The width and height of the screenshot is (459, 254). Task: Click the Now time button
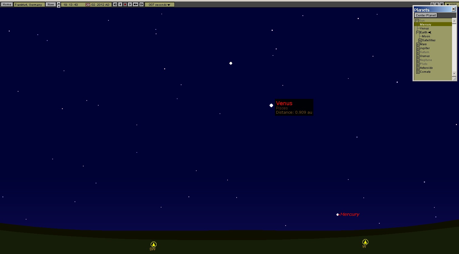point(51,5)
